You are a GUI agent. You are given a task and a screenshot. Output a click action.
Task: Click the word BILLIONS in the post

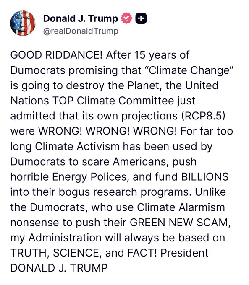click(205, 177)
